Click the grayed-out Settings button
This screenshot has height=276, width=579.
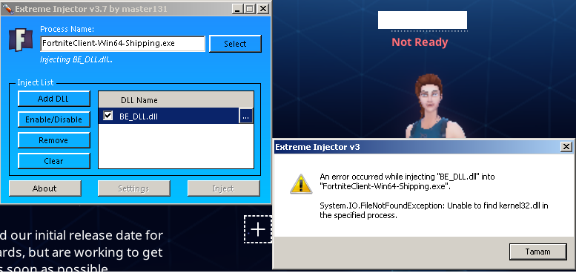tap(133, 188)
